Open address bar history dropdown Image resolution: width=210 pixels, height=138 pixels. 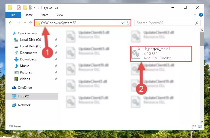(x=123, y=23)
